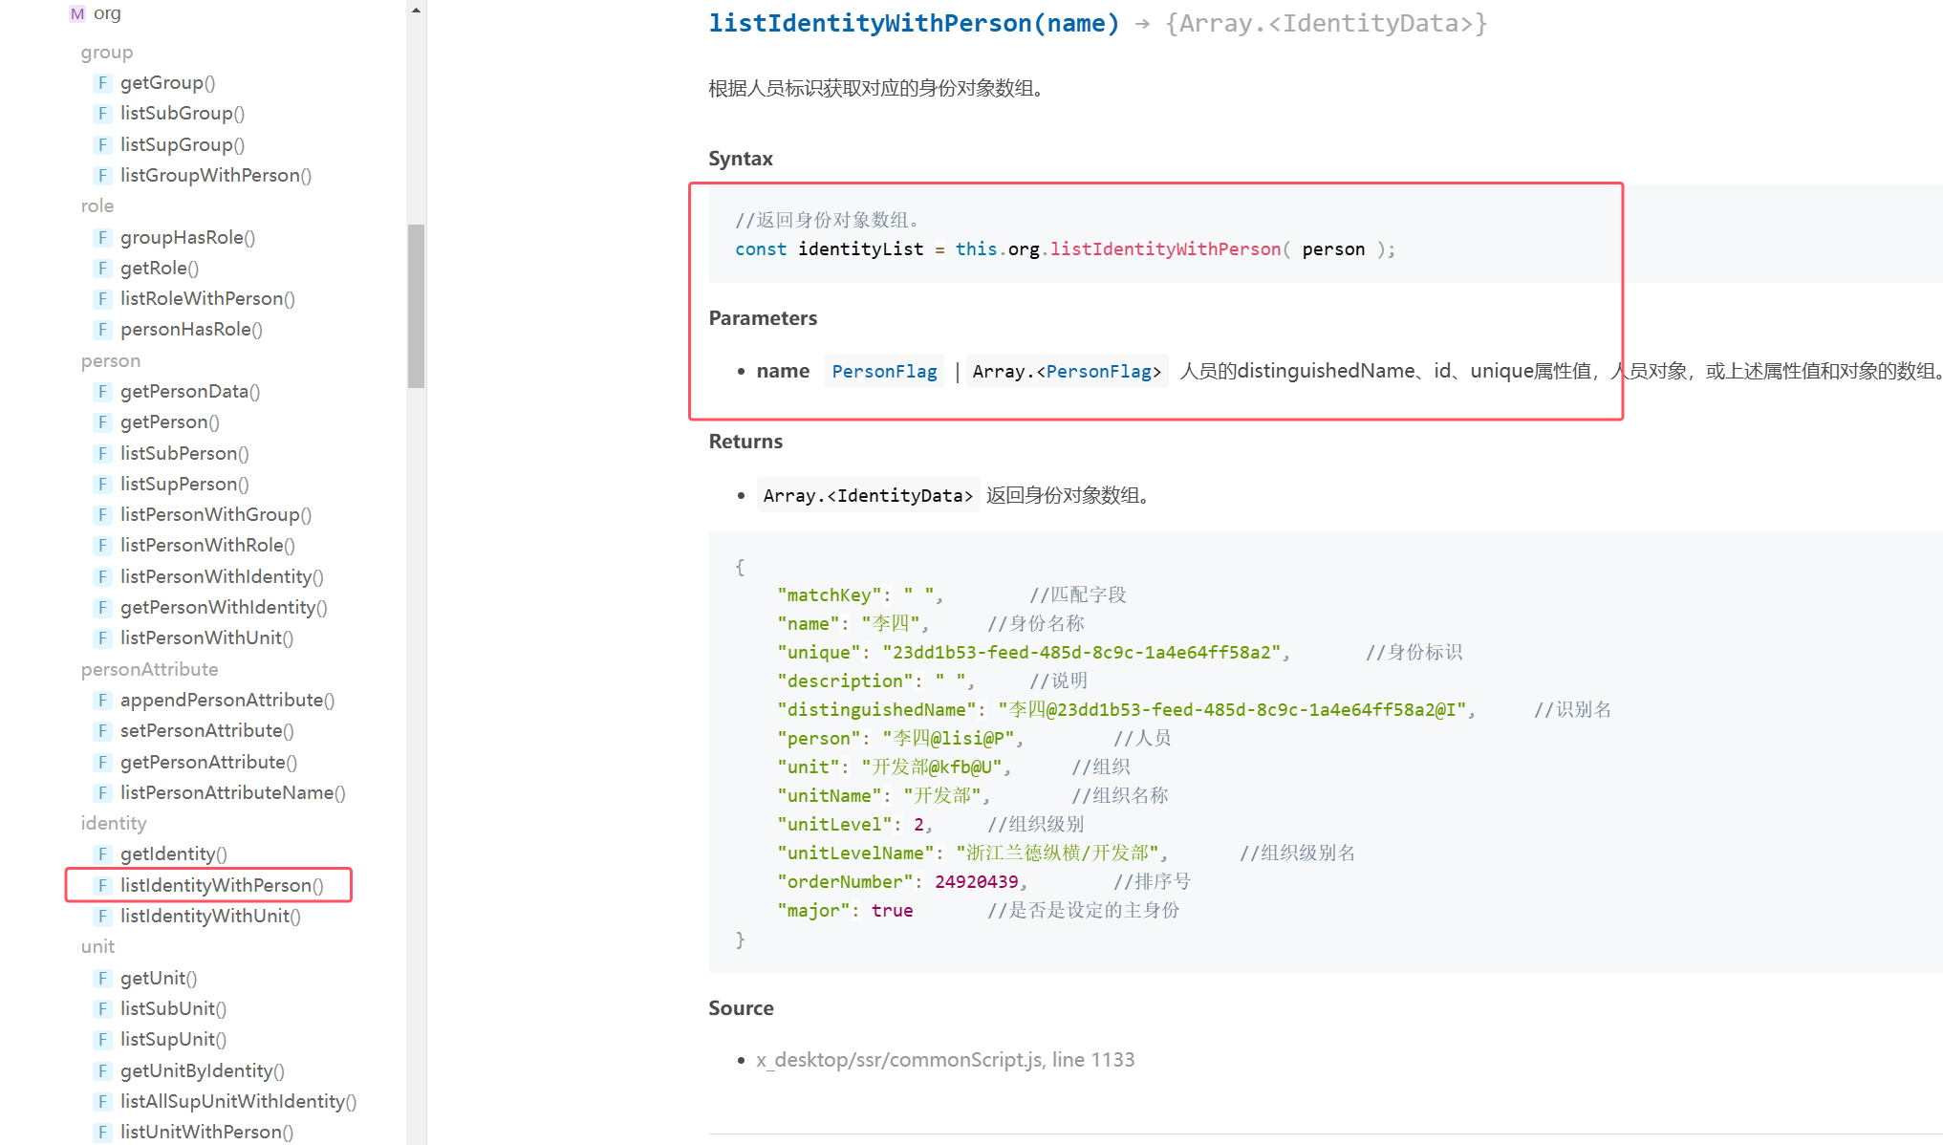Click the M module icon beside org
The height and width of the screenshot is (1145, 1943).
point(77,13)
